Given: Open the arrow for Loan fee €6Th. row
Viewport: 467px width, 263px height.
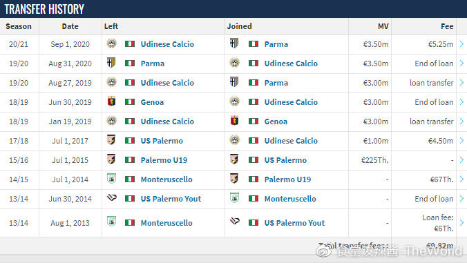Looking at the screenshot, I should (x=461, y=223).
